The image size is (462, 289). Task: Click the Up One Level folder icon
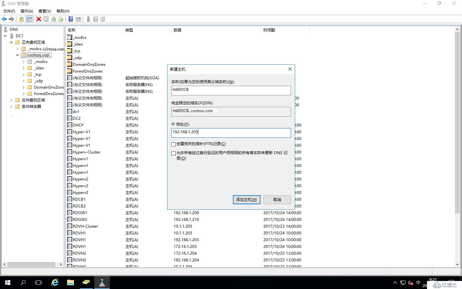coord(21,19)
